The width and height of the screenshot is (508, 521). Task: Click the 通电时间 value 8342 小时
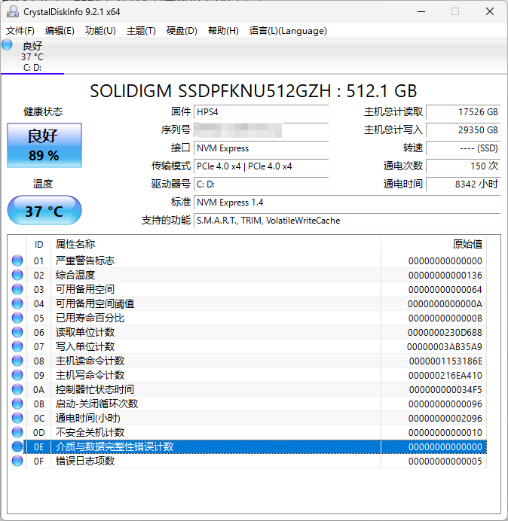click(463, 184)
